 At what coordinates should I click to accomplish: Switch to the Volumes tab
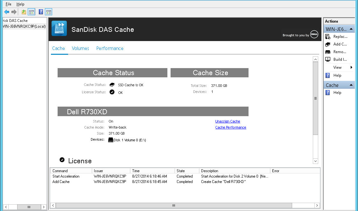[x=81, y=48]
